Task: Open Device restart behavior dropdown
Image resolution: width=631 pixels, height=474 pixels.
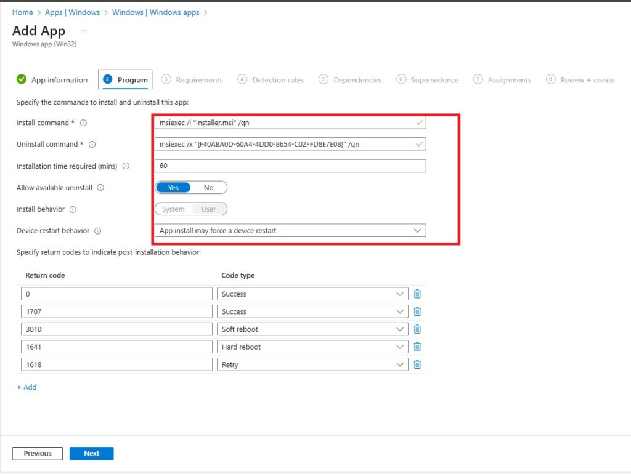Action: [290, 231]
